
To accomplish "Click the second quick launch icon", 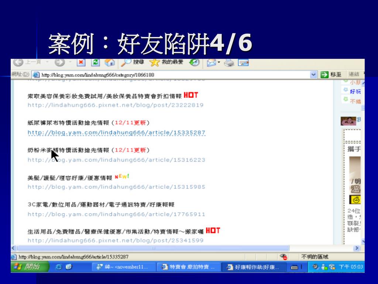I will point(69,267).
